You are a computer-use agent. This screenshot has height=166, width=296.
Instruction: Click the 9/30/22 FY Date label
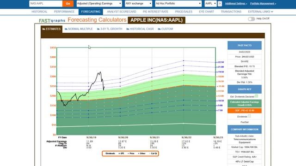pyautogui.click(x=186, y=137)
